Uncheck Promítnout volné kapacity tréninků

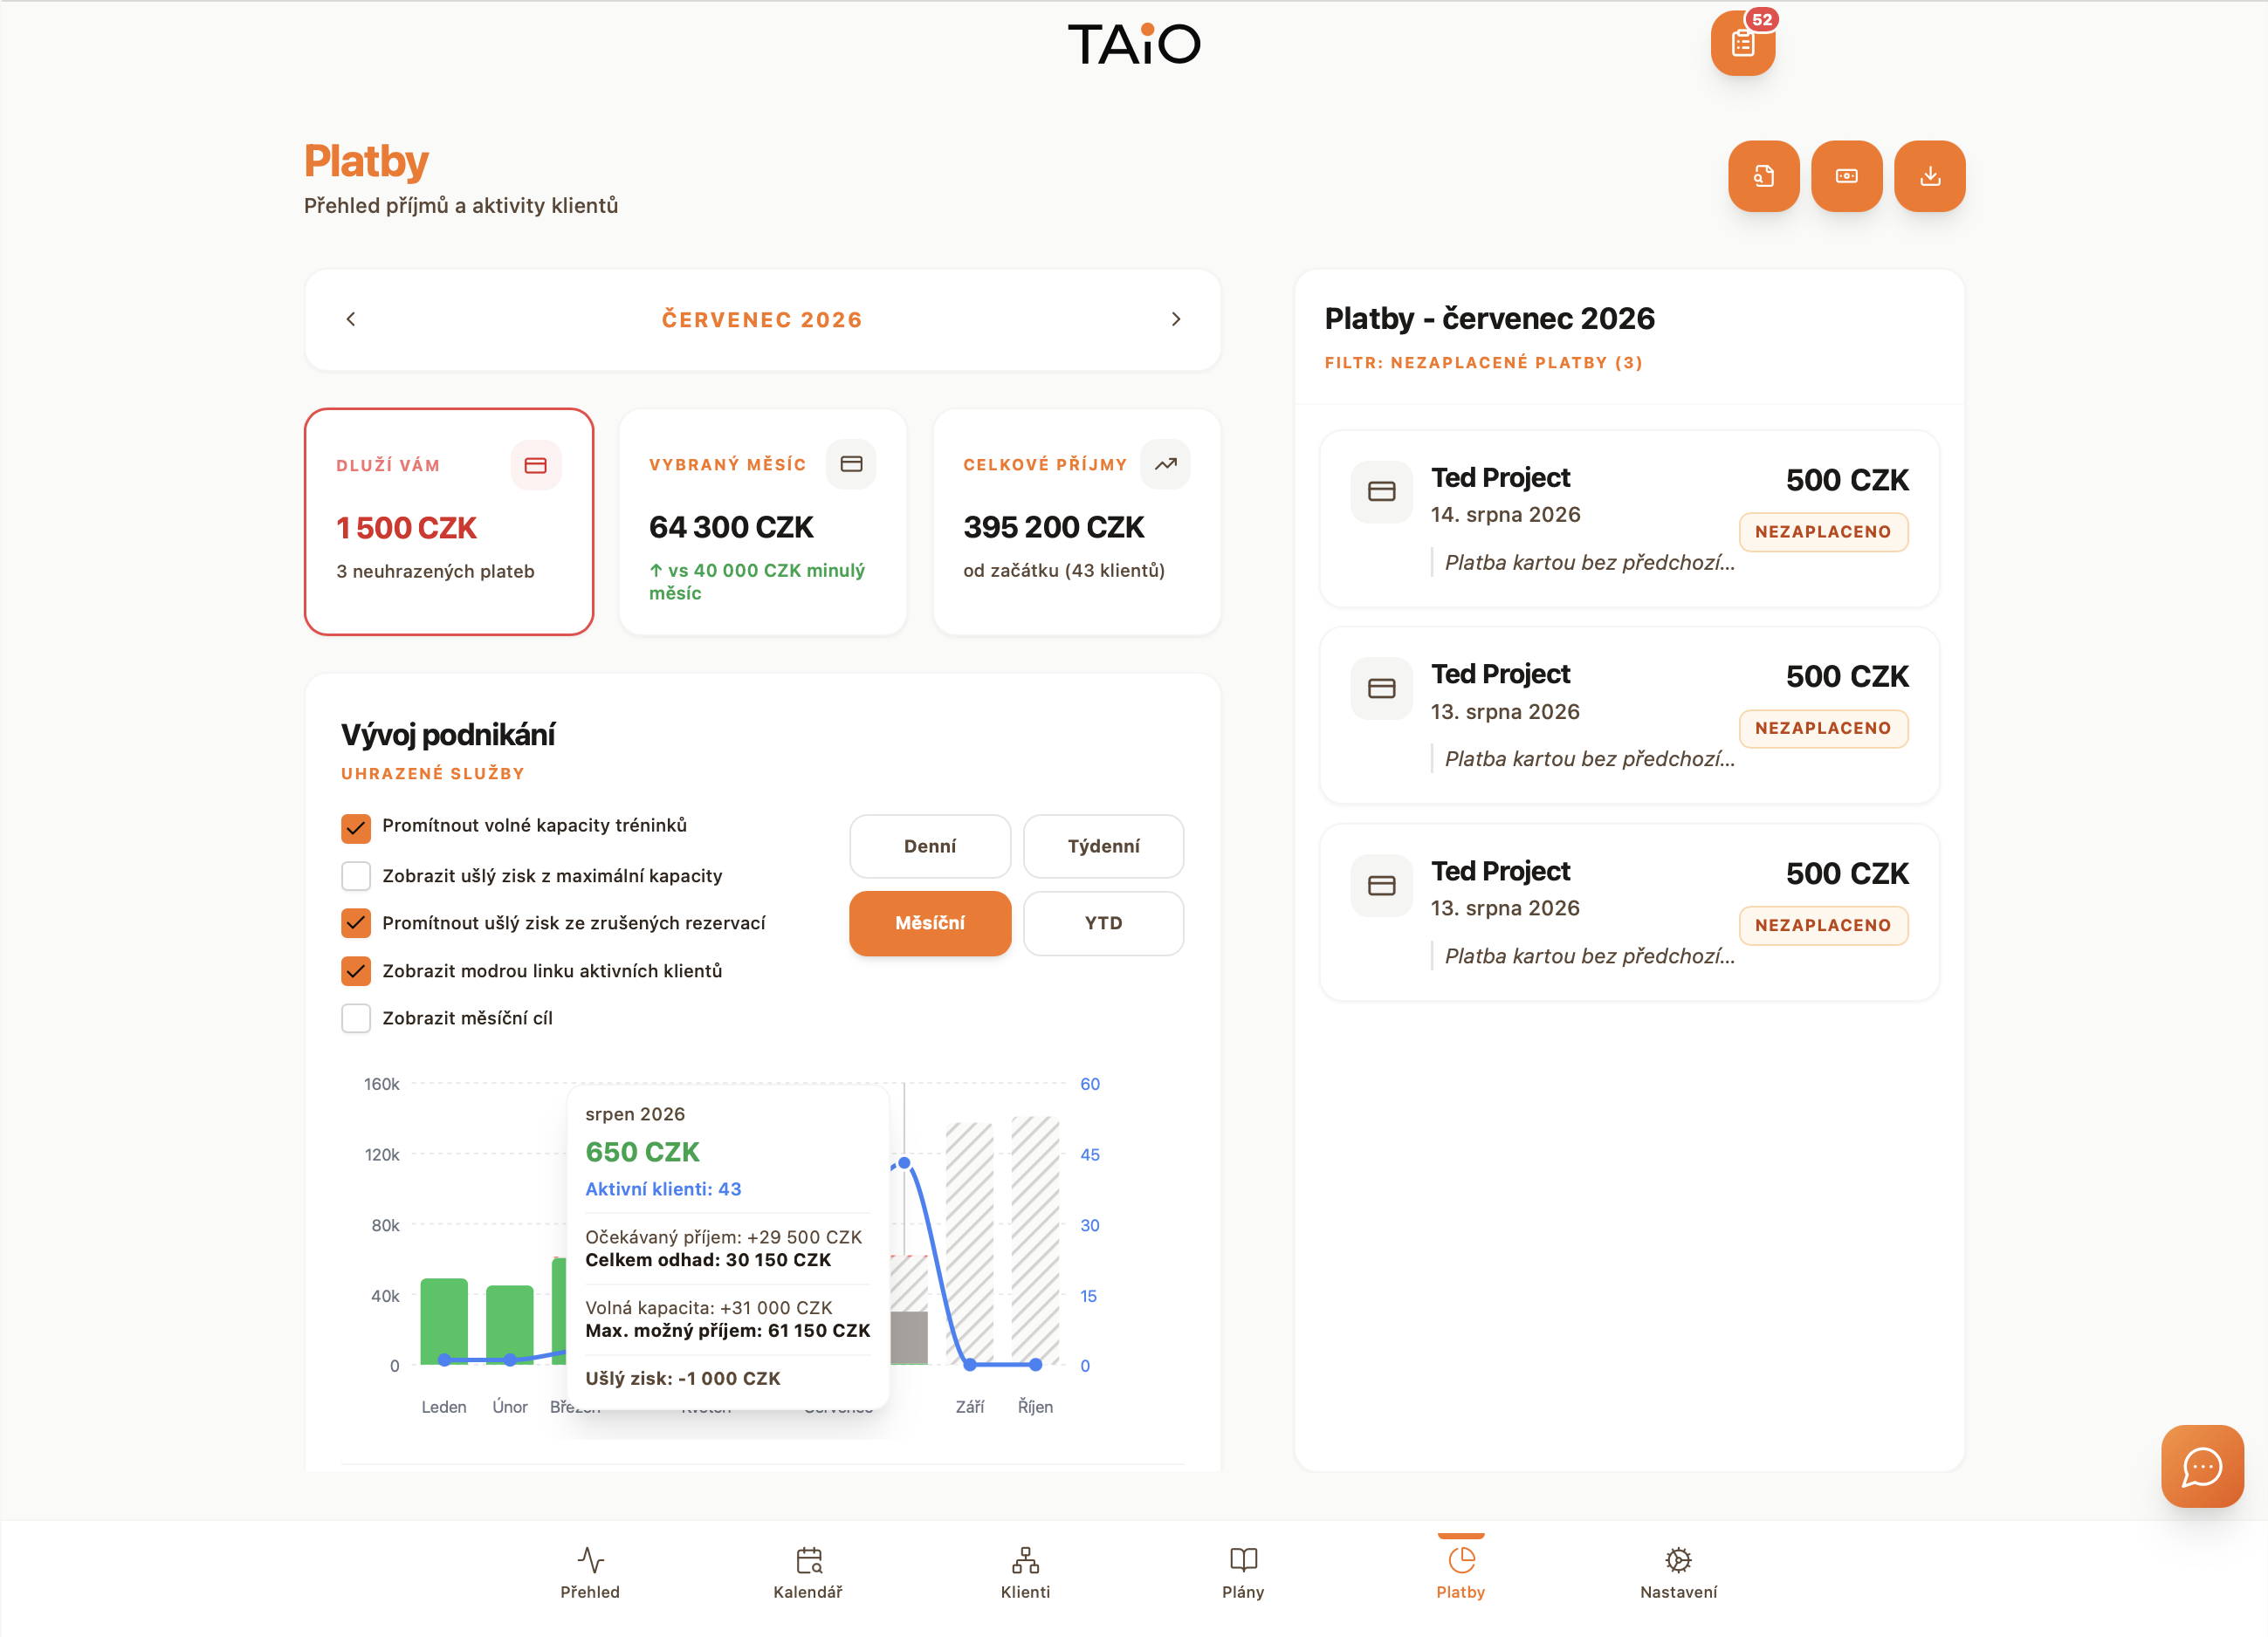coord(356,826)
